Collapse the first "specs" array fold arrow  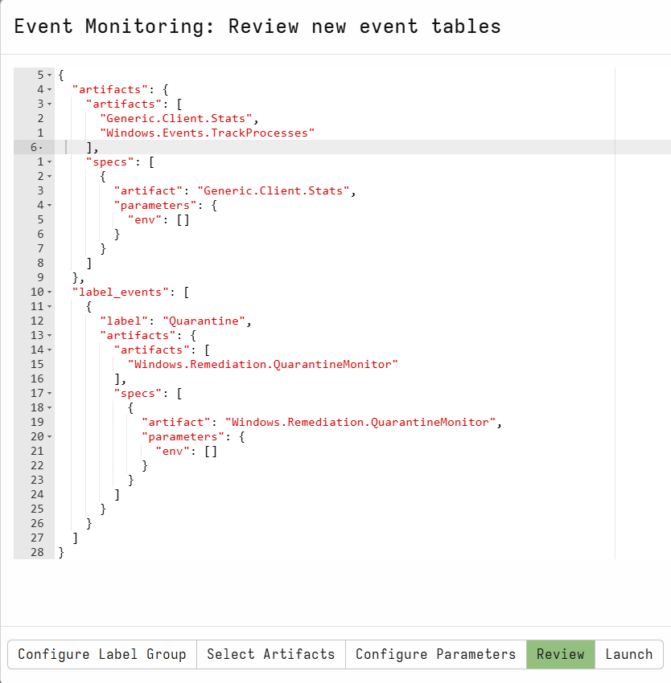pyautogui.click(x=49, y=162)
